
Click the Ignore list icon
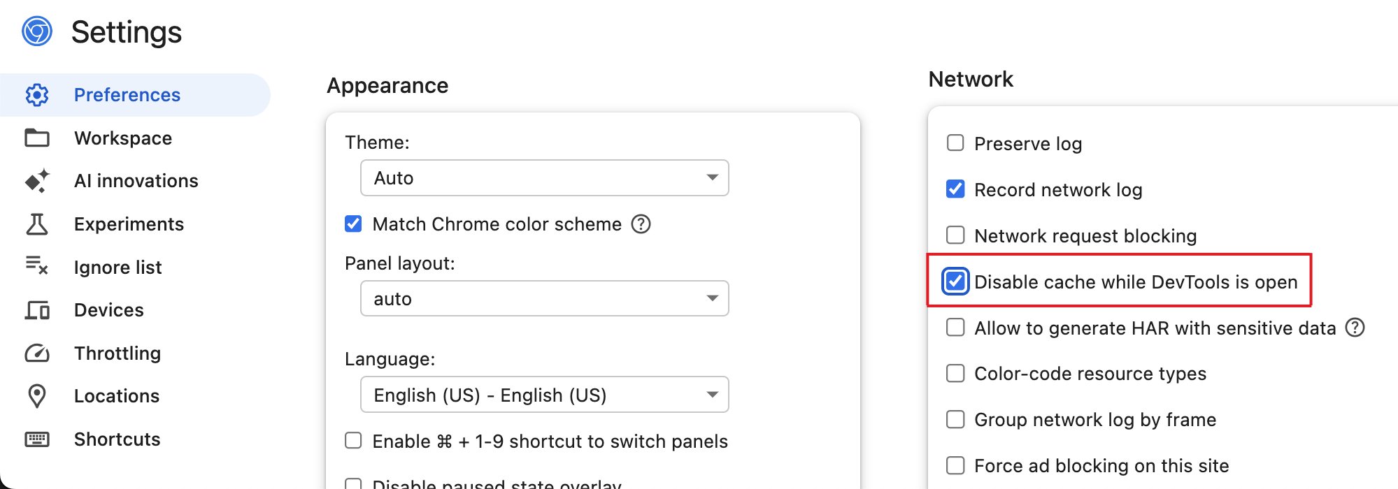point(37,267)
